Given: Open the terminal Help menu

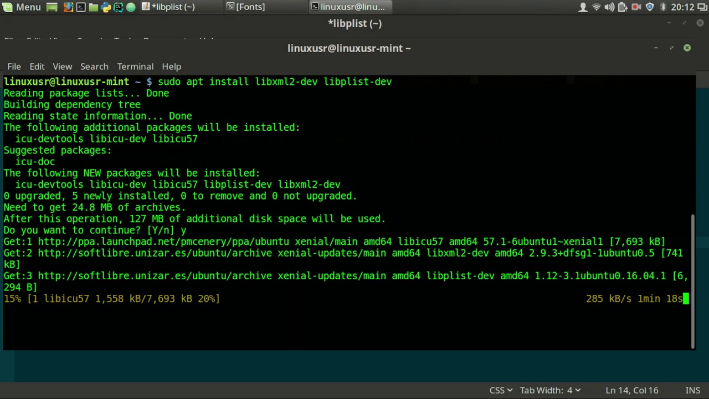Looking at the screenshot, I should pos(172,66).
